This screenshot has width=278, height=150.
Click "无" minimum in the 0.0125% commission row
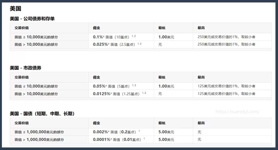(x=160, y=94)
